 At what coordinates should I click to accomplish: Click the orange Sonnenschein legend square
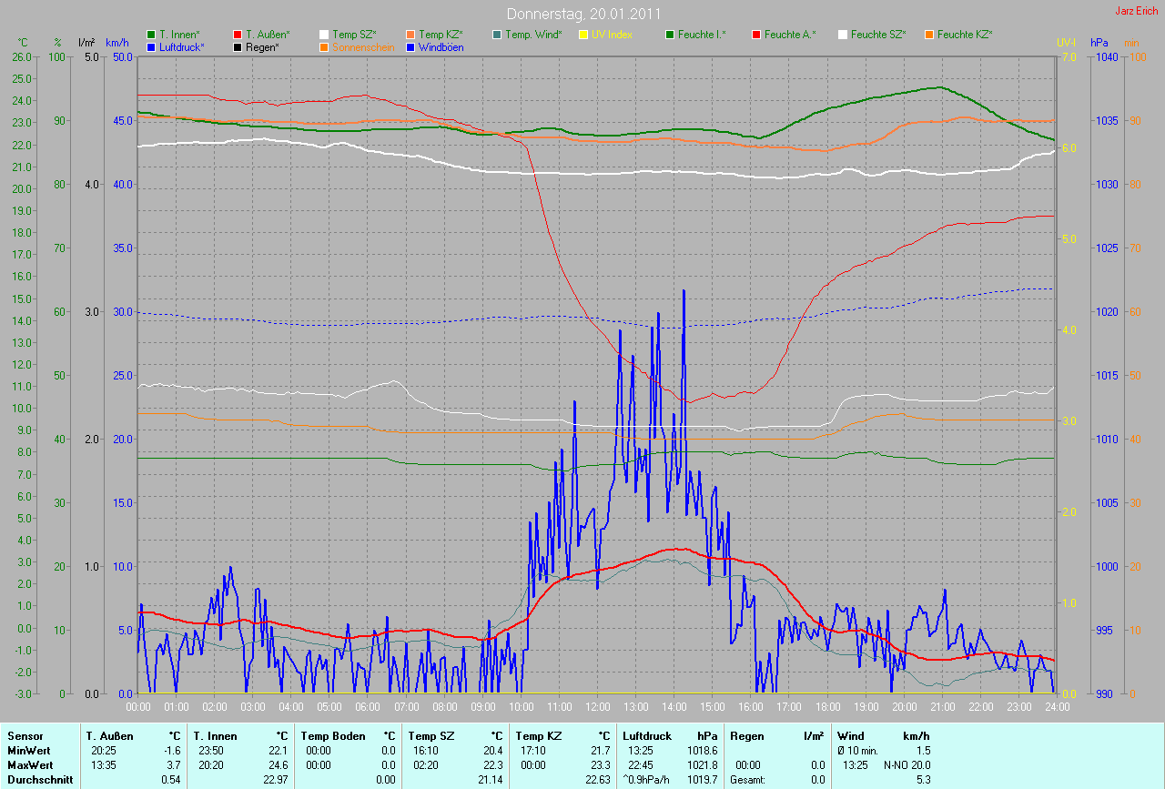324,46
